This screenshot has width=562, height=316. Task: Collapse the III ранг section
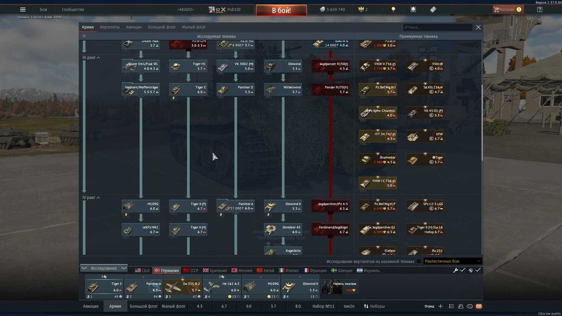coord(91,57)
